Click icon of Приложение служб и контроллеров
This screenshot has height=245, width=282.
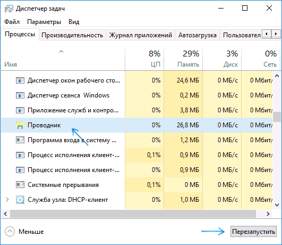click(x=20, y=110)
